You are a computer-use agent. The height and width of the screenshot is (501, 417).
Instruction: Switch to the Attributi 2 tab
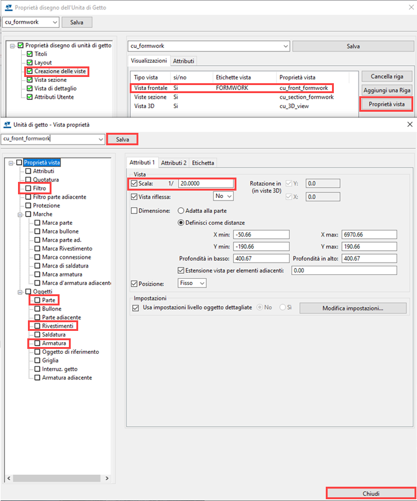coord(174,163)
